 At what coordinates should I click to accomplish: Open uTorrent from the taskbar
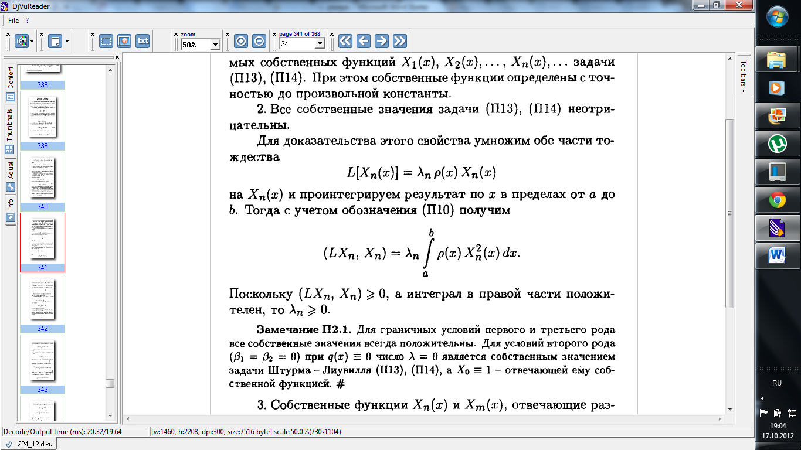pyautogui.click(x=777, y=144)
